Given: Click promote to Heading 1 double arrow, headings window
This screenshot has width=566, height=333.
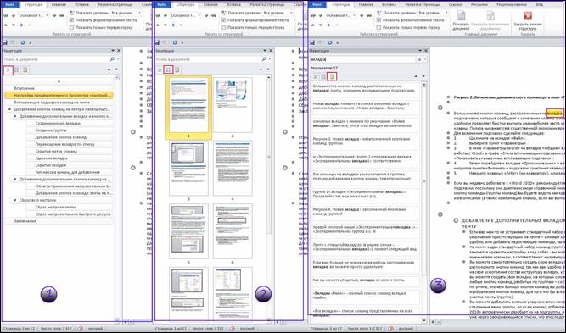Looking at the screenshot, I should tap(5, 16).
